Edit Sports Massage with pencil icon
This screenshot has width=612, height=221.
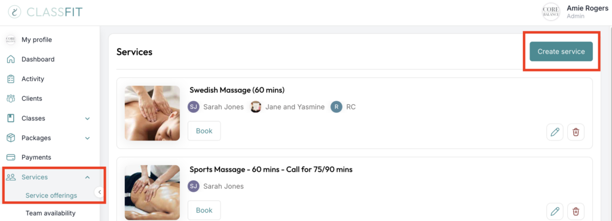(555, 211)
